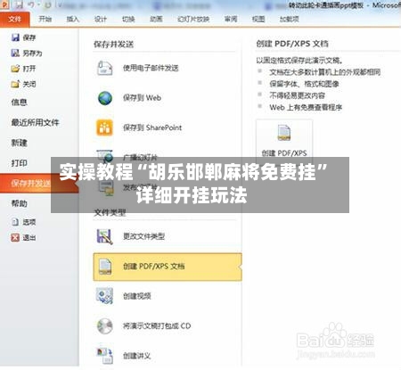Viewport: 401px width, 370px height.
Task: Select Create PDF/XPS Document (创建 PDF/XPS 文档) row
Action: (168, 267)
